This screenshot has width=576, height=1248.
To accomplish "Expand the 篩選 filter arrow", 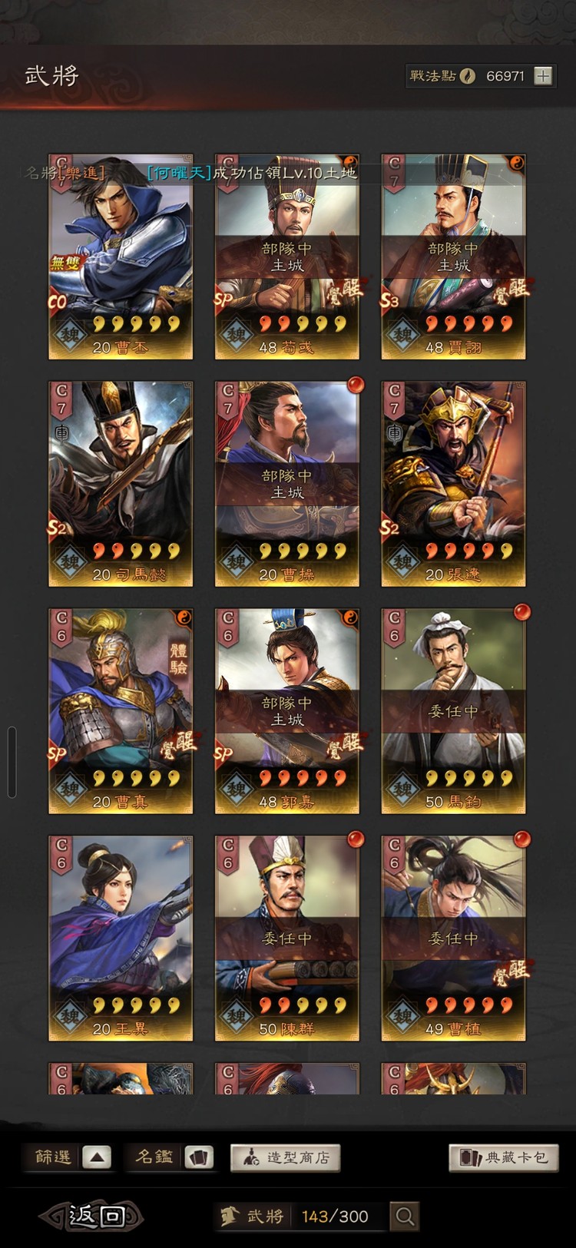I will (x=97, y=1157).
